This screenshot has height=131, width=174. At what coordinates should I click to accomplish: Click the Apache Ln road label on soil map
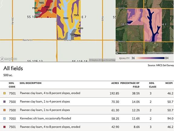tap(27, 40)
